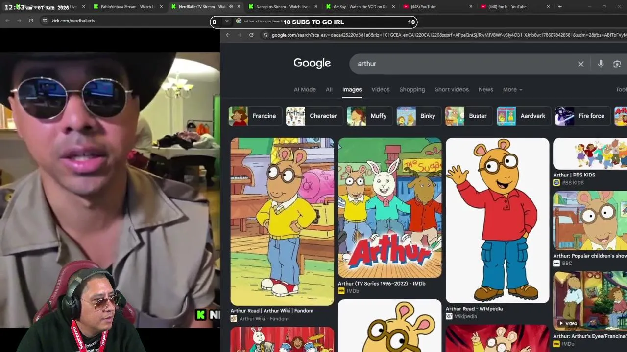Open the 'Arthur | PBS KIDS' link
The image size is (627, 352).
pyautogui.click(x=574, y=175)
